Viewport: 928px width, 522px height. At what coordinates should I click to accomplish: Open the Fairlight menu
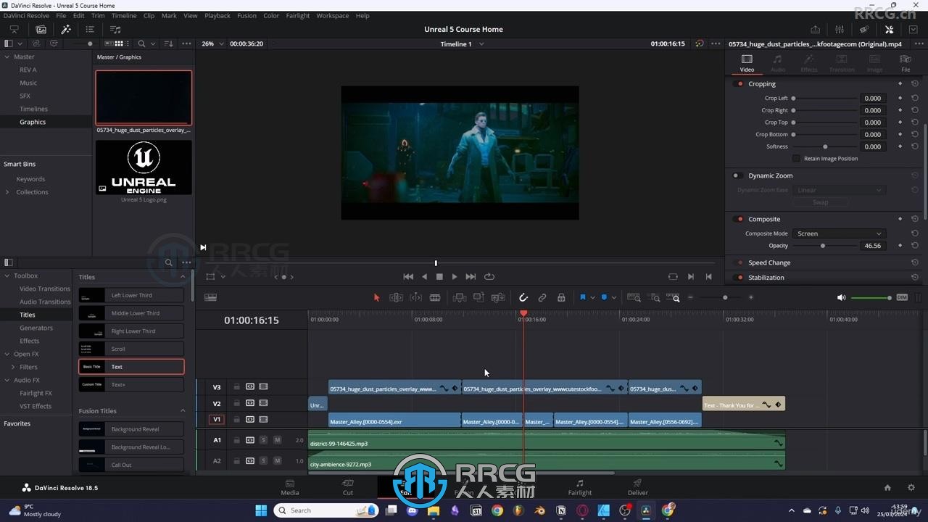297,15
